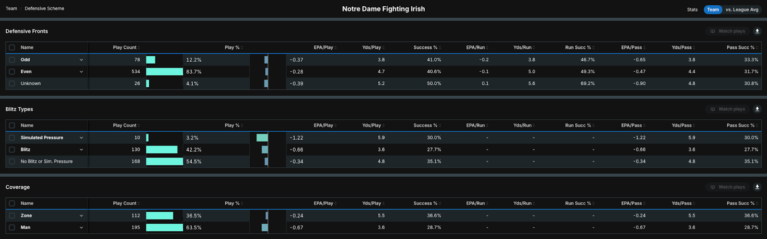The width and height of the screenshot is (767, 239).
Task: Sort Blitz Types by EPA/Play
Action: point(325,125)
